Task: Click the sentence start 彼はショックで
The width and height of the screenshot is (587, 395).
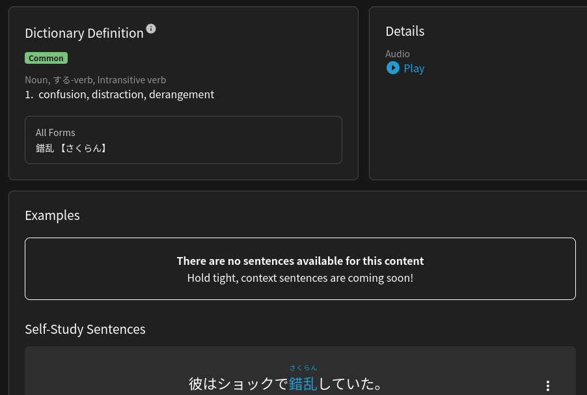Action: 238,384
